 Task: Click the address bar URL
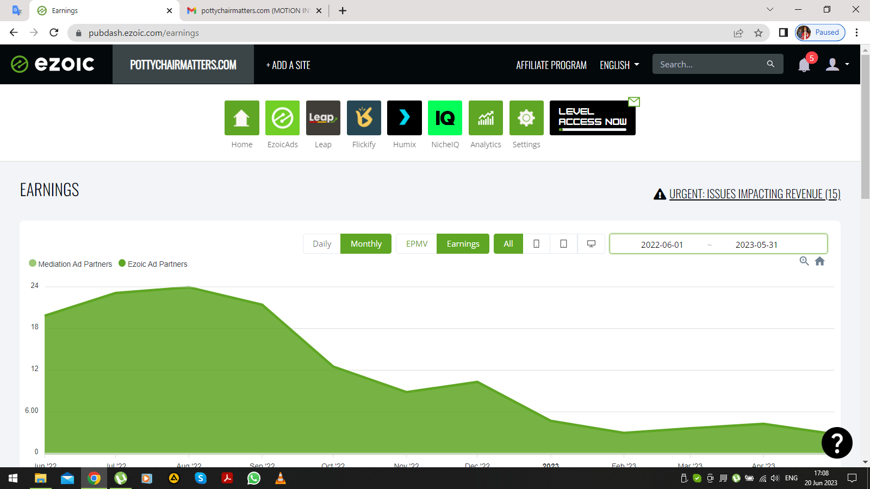tap(144, 33)
